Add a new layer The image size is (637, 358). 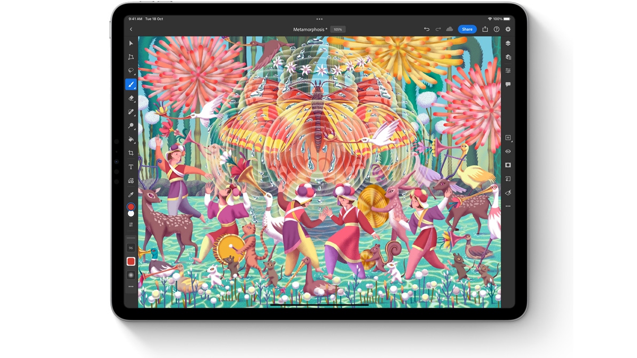pos(508,137)
